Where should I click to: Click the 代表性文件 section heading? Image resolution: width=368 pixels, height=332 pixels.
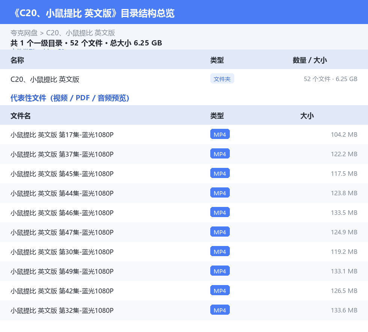point(70,98)
